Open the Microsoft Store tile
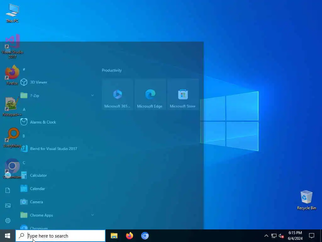 (x=183, y=95)
